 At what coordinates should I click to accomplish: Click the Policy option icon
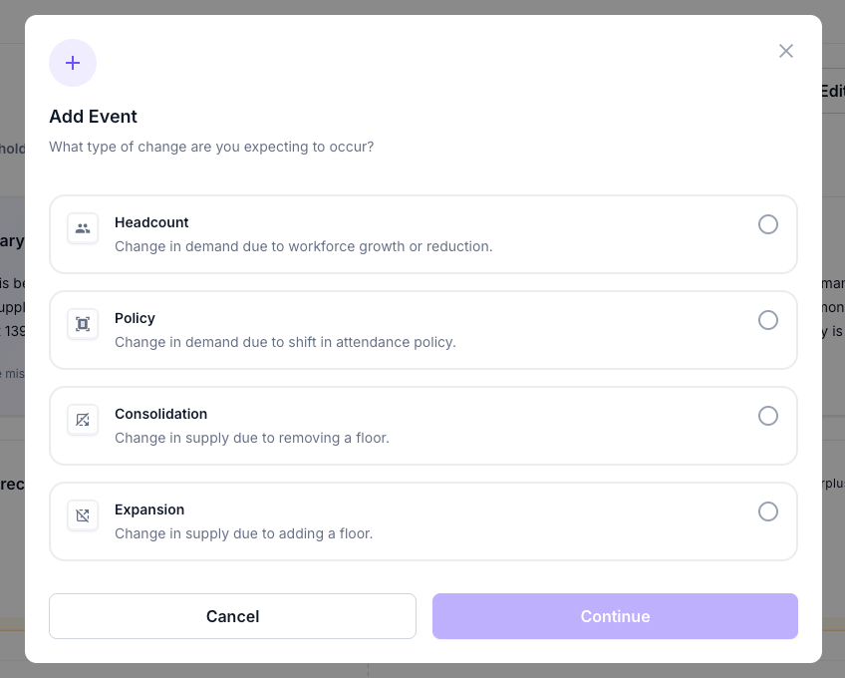click(83, 324)
